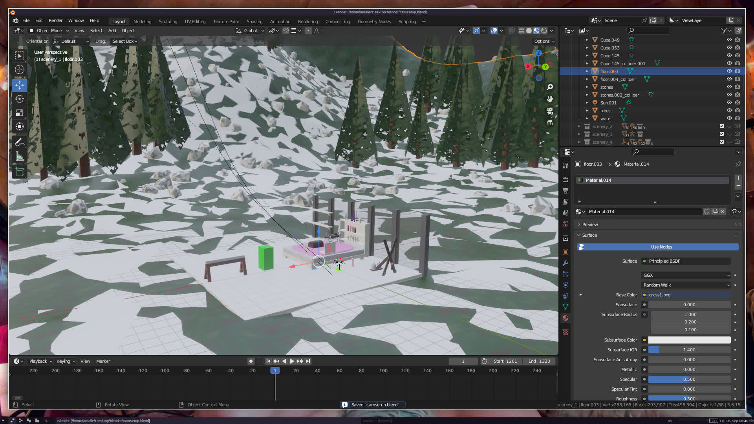This screenshot has height=424, width=754.
Task: Uncheck the scenery_2 collection checkbox
Action: click(721, 126)
